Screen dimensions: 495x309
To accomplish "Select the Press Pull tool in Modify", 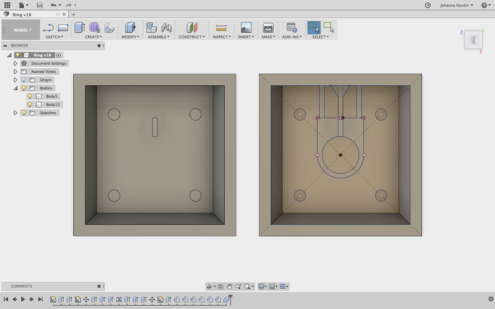I will (130, 27).
